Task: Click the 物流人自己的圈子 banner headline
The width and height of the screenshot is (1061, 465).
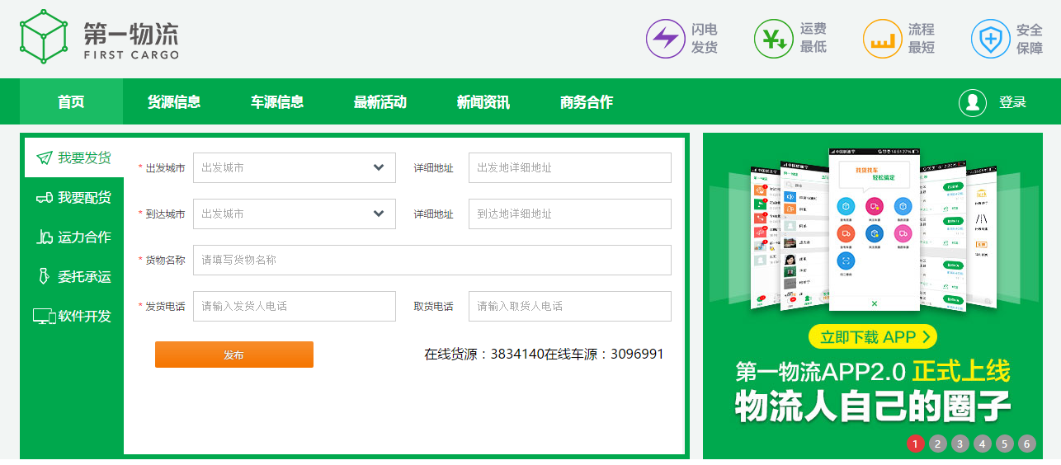Action: 873,406
